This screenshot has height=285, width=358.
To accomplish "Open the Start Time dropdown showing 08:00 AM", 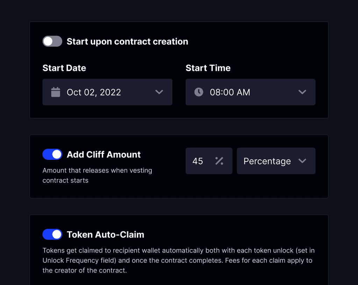I will 250,92.
